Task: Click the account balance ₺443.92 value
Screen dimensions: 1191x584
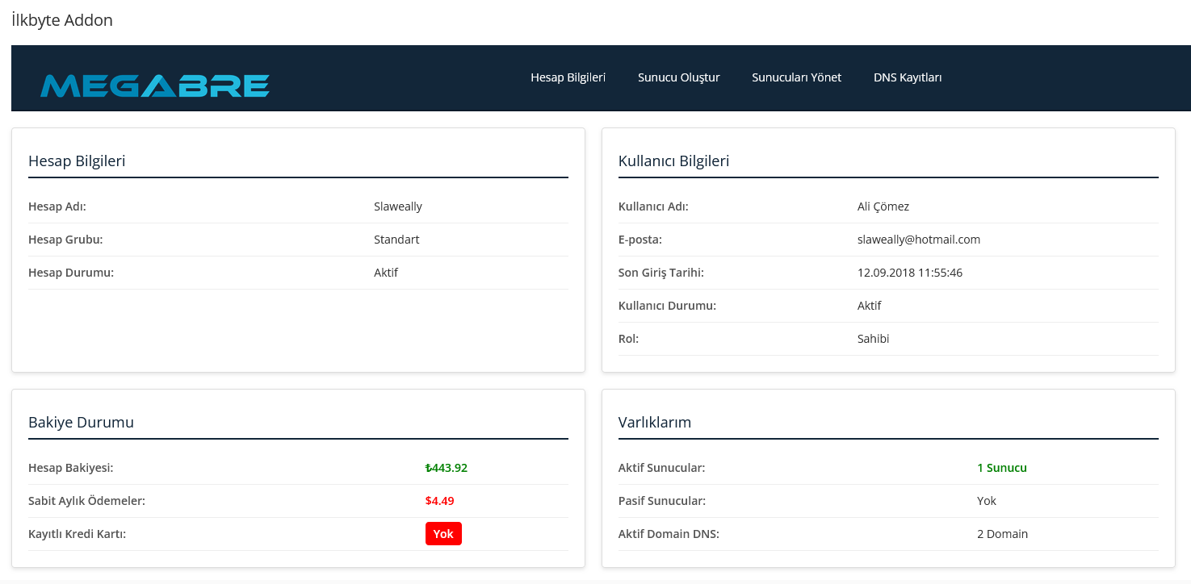Action: click(447, 468)
